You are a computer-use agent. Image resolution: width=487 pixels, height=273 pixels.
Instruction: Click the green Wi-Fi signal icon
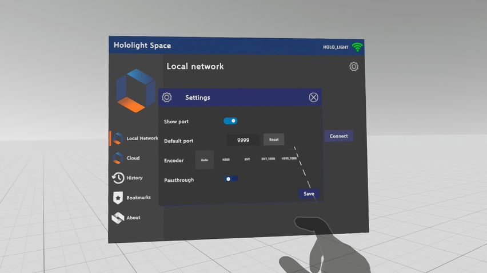pyautogui.click(x=357, y=47)
